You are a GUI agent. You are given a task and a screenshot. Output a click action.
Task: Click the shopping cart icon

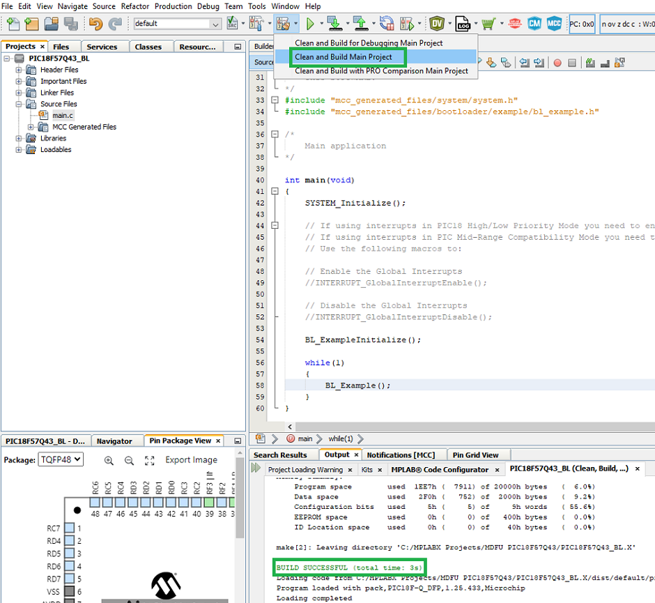coord(487,24)
